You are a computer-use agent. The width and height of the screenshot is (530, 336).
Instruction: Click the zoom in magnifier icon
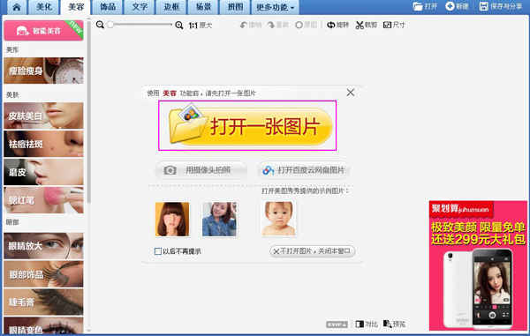(x=179, y=25)
